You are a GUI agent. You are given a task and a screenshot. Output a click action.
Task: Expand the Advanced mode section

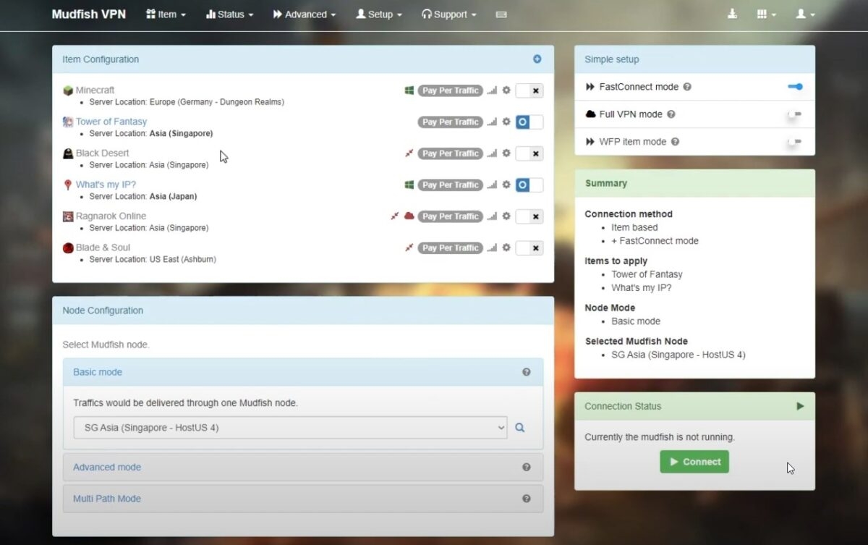coord(107,468)
